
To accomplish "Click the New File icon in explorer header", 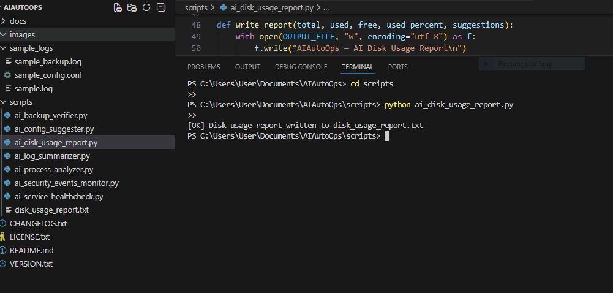I will [x=118, y=7].
